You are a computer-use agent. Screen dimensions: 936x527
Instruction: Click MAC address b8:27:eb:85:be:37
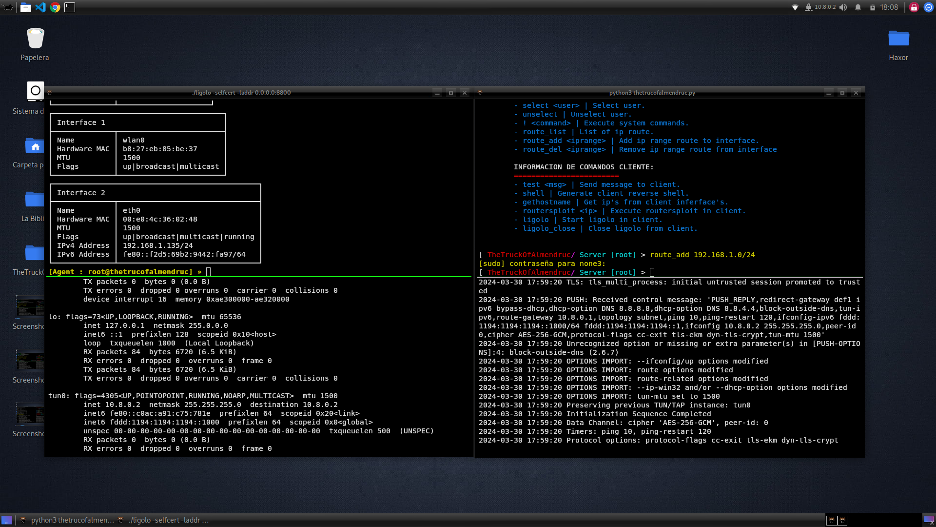pos(160,149)
